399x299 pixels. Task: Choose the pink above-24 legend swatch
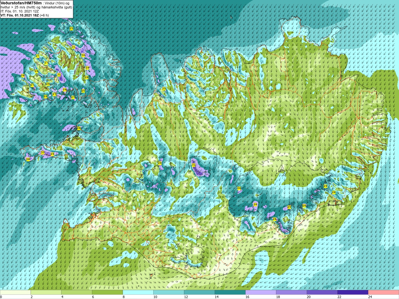click(x=384, y=292)
